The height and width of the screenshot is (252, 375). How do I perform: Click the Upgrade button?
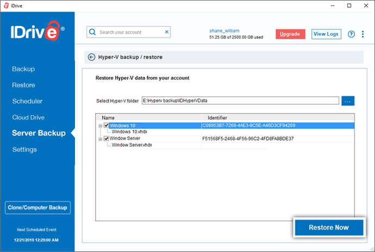[290, 34]
